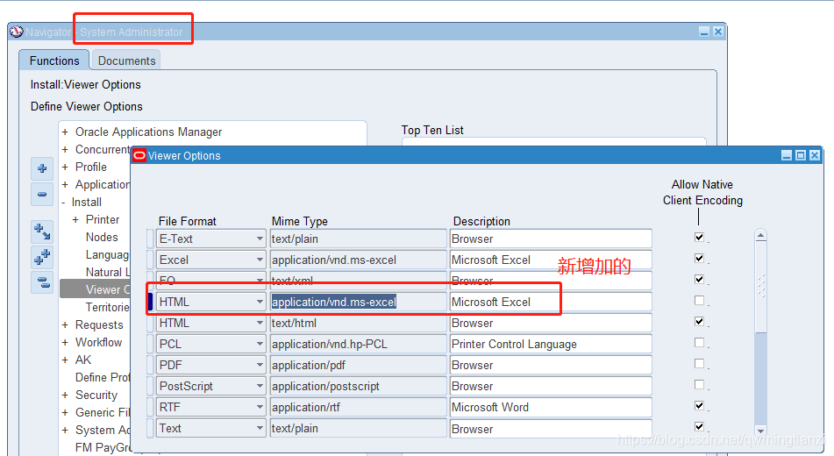This screenshot has height=456, width=834.
Task: Toggle native encoding checkbox for the FO row
Action: 700,280
